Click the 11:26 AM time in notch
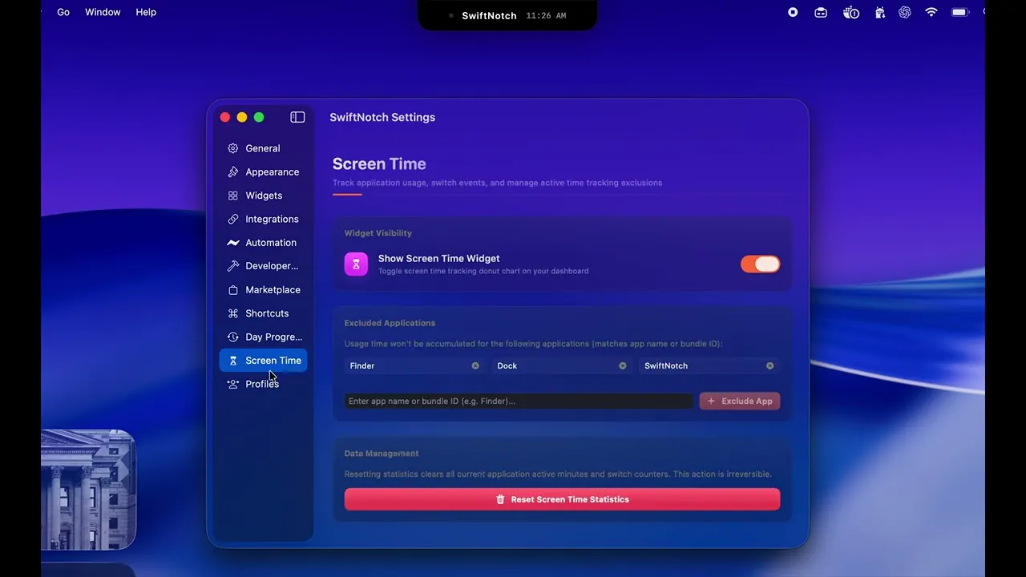The width and height of the screenshot is (1026, 577). coord(547,15)
